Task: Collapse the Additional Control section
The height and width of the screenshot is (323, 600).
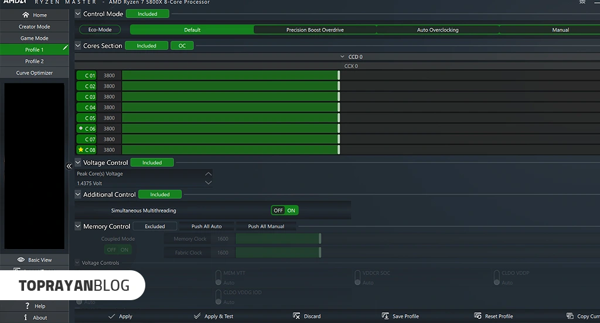Action: [x=78, y=195]
